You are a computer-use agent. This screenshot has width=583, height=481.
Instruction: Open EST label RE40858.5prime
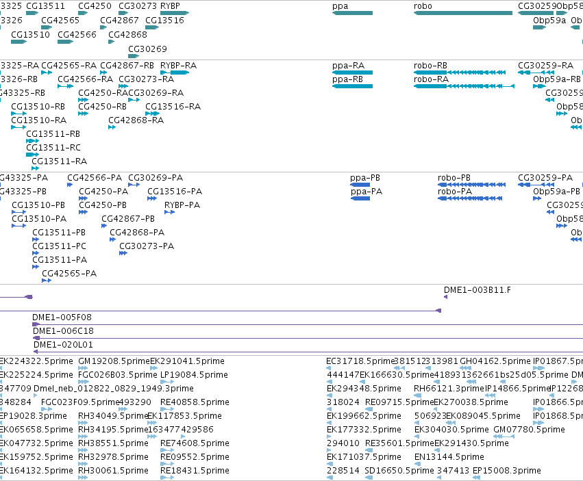tap(195, 402)
